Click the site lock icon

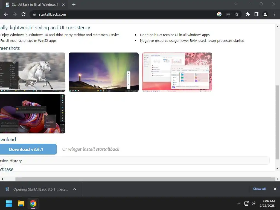[x=34, y=14]
